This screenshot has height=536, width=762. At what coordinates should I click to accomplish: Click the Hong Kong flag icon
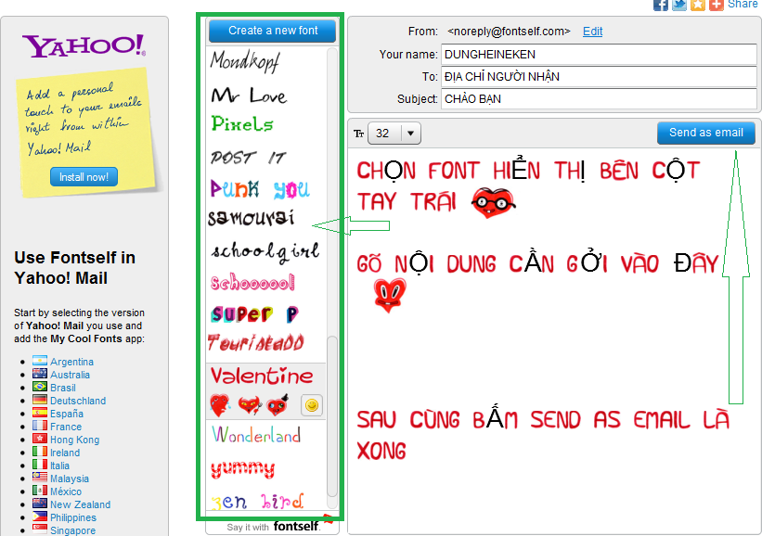pos(40,439)
